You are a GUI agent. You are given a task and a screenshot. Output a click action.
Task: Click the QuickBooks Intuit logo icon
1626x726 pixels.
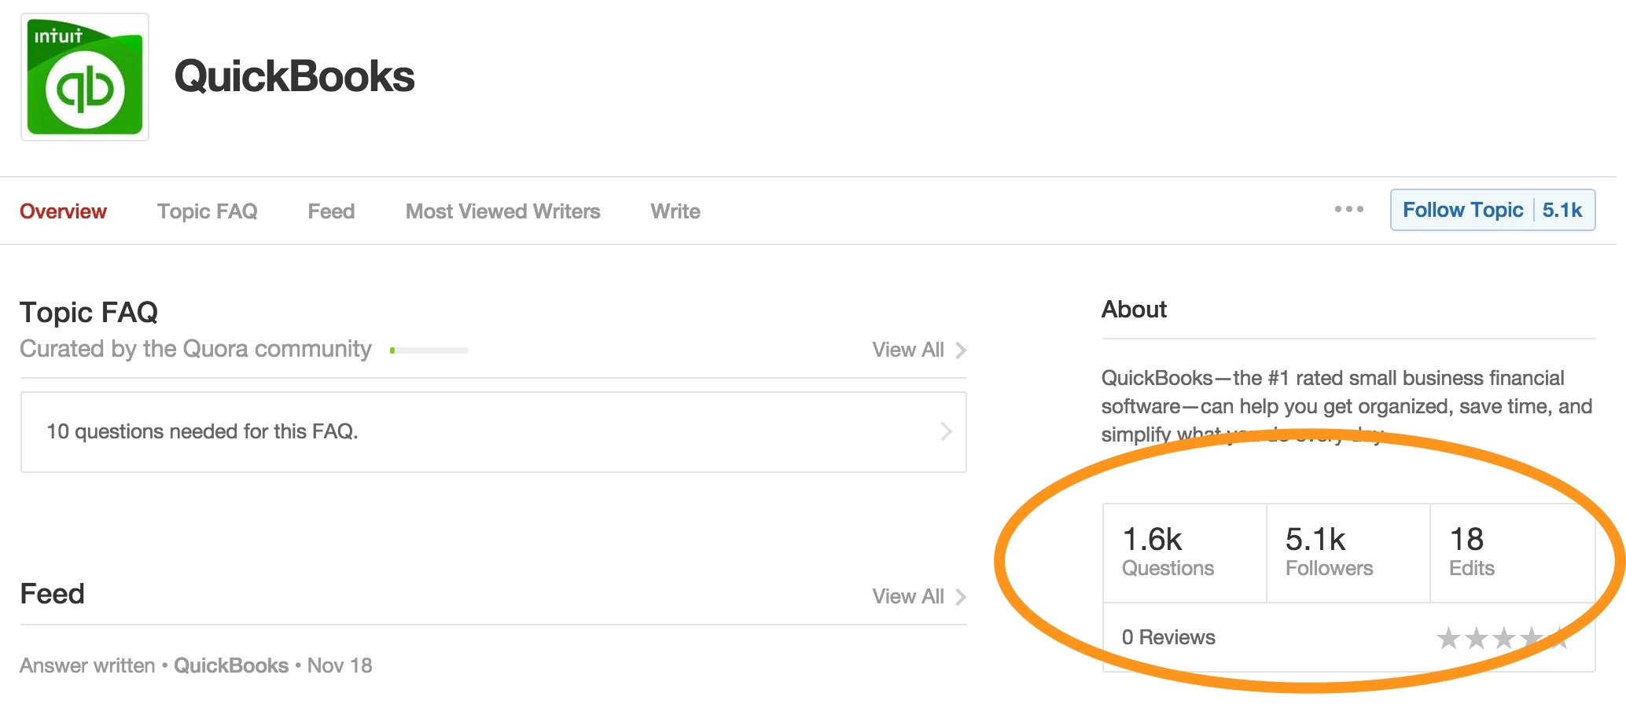tap(85, 77)
